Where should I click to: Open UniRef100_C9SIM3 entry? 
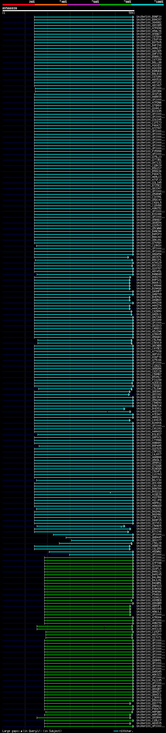pos(149,429)
